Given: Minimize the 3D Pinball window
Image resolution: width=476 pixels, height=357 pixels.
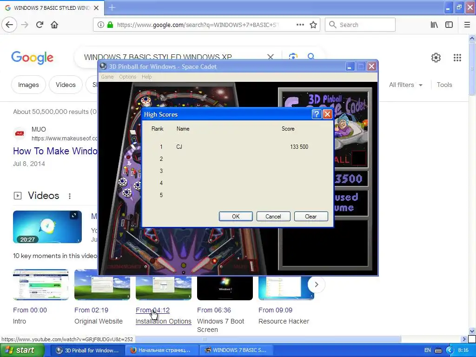Looking at the screenshot, I should point(350,66).
